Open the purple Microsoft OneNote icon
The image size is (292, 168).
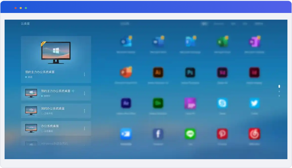254,42
